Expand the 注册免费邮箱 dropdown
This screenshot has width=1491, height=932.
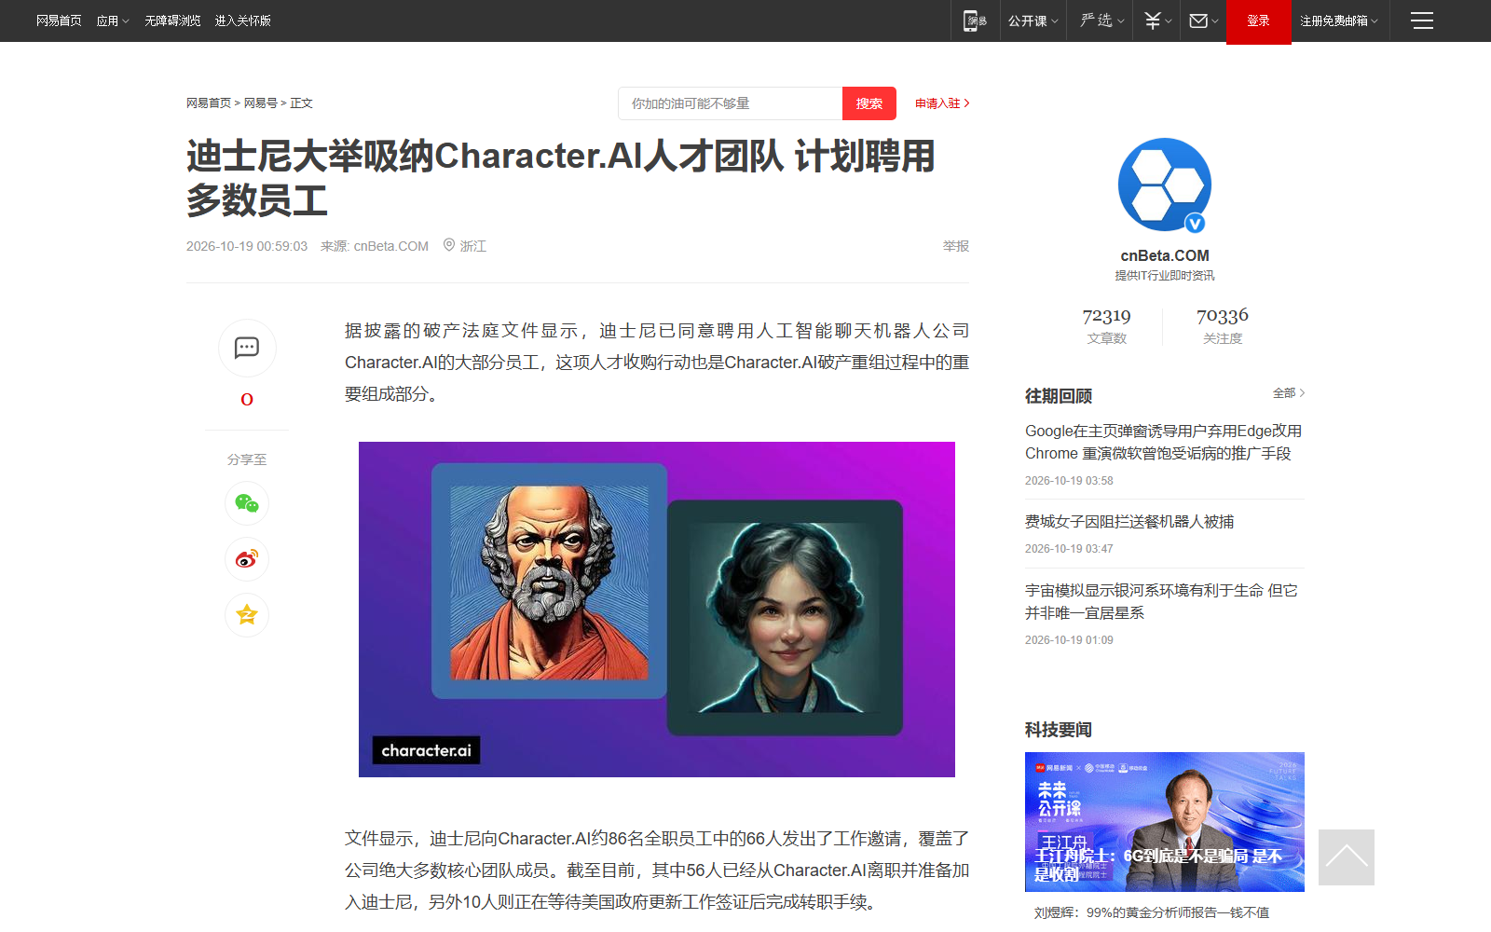pyautogui.click(x=1339, y=21)
